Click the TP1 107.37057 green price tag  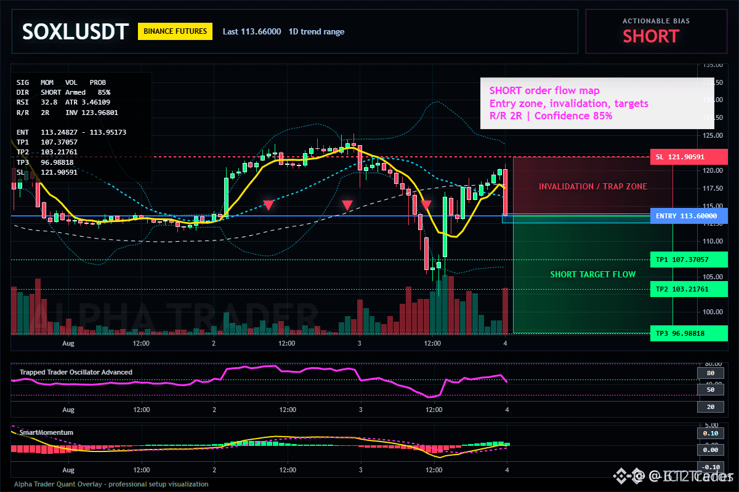point(689,260)
